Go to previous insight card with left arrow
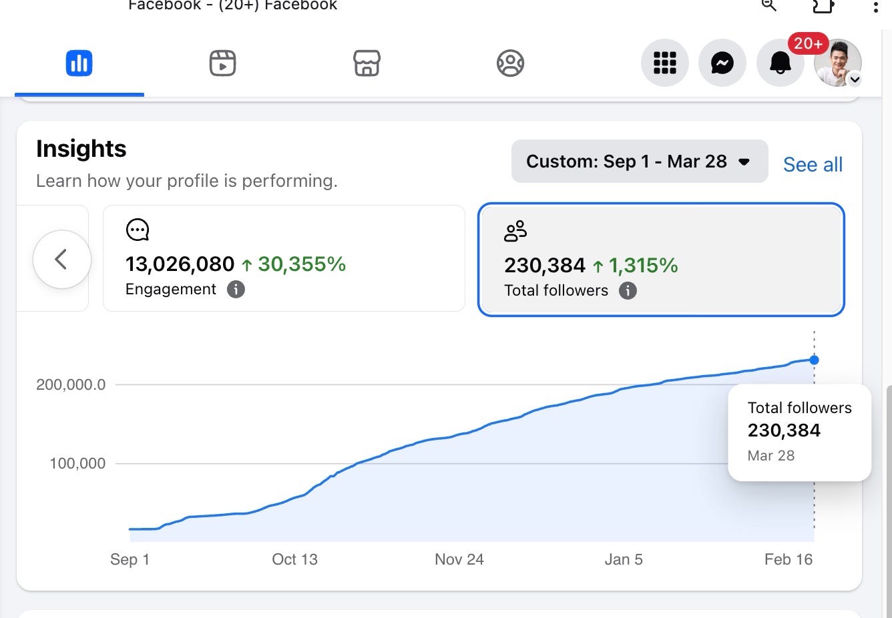Viewport: 892px width, 618px height. pos(62,259)
